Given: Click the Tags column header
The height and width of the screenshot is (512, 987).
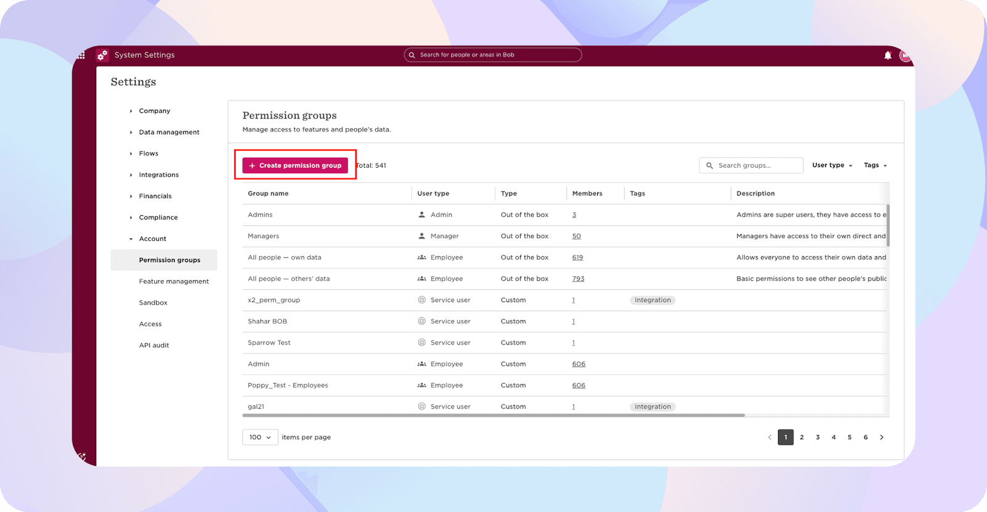Looking at the screenshot, I should click(637, 194).
